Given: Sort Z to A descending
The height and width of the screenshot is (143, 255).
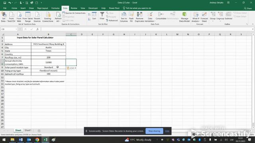Looking at the screenshot, I should coord(89,19).
